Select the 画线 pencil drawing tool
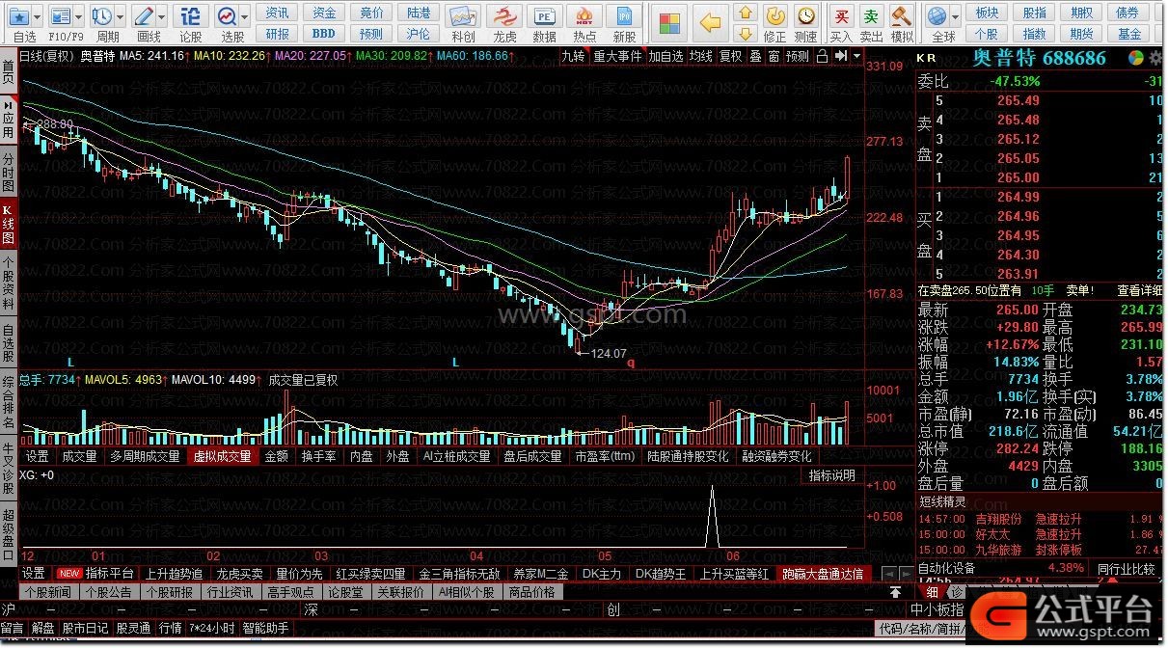Image resolution: width=1168 pixels, height=648 pixels. [x=143, y=16]
